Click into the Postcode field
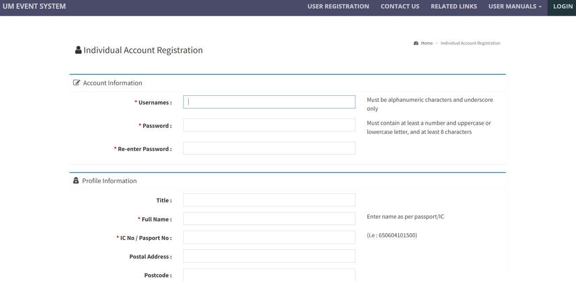This screenshot has height=288, width=576. click(x=269, y=275)
